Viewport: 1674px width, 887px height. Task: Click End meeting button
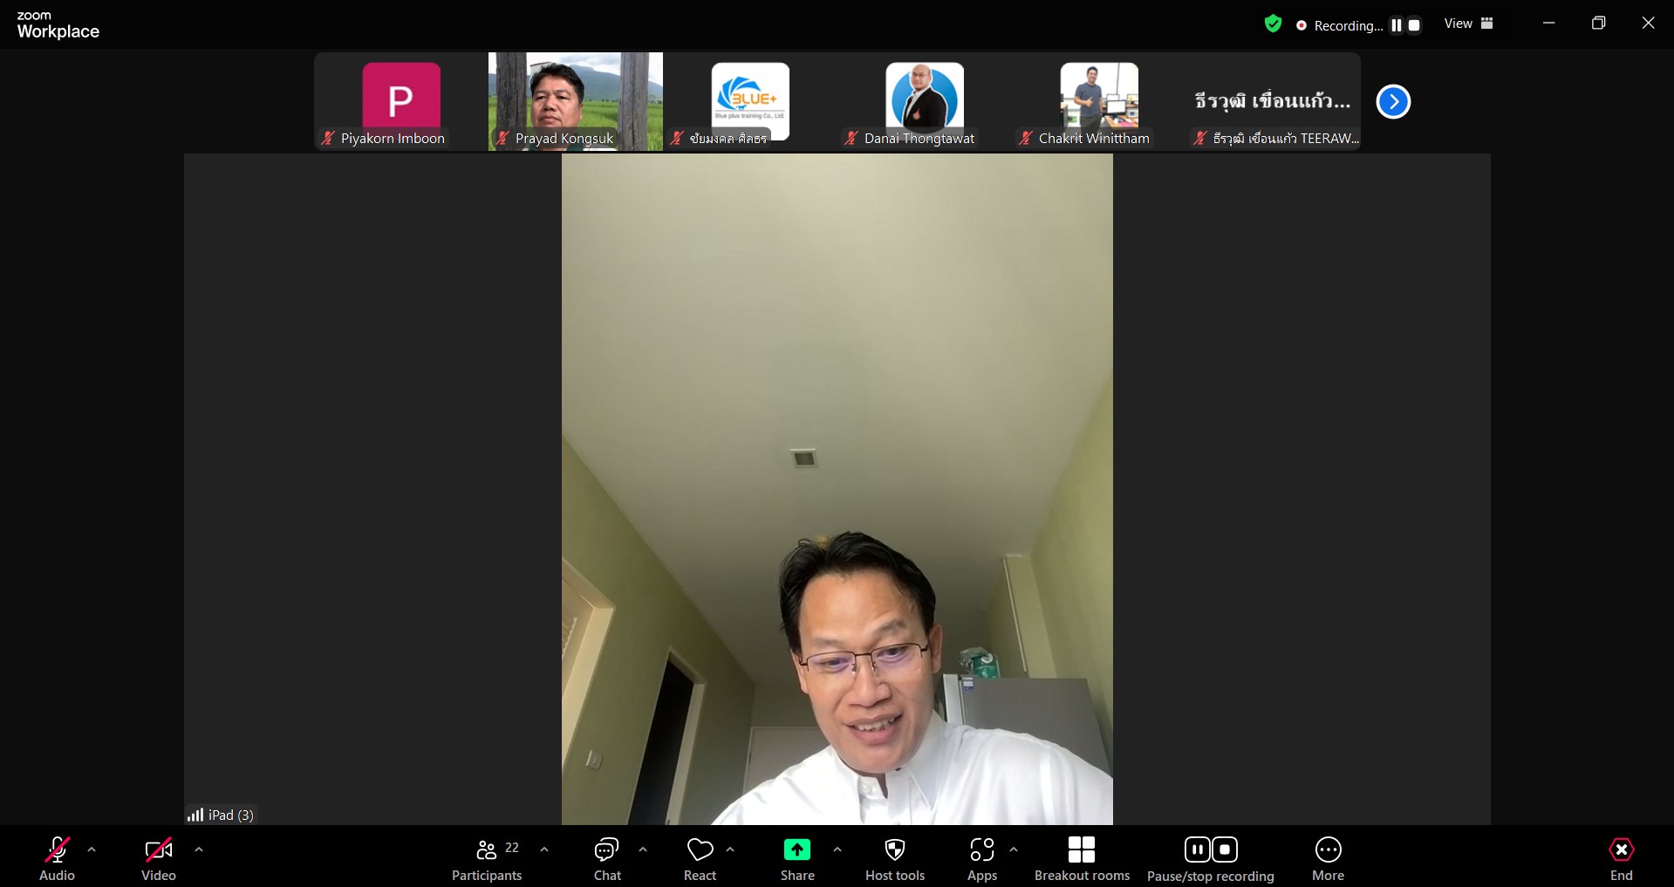(x=1621, y=859)
